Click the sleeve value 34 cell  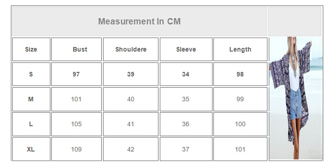(x=186, y=74)
